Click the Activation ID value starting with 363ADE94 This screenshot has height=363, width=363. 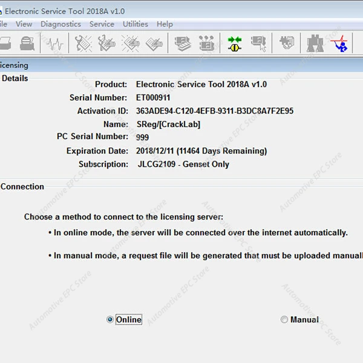215,111
